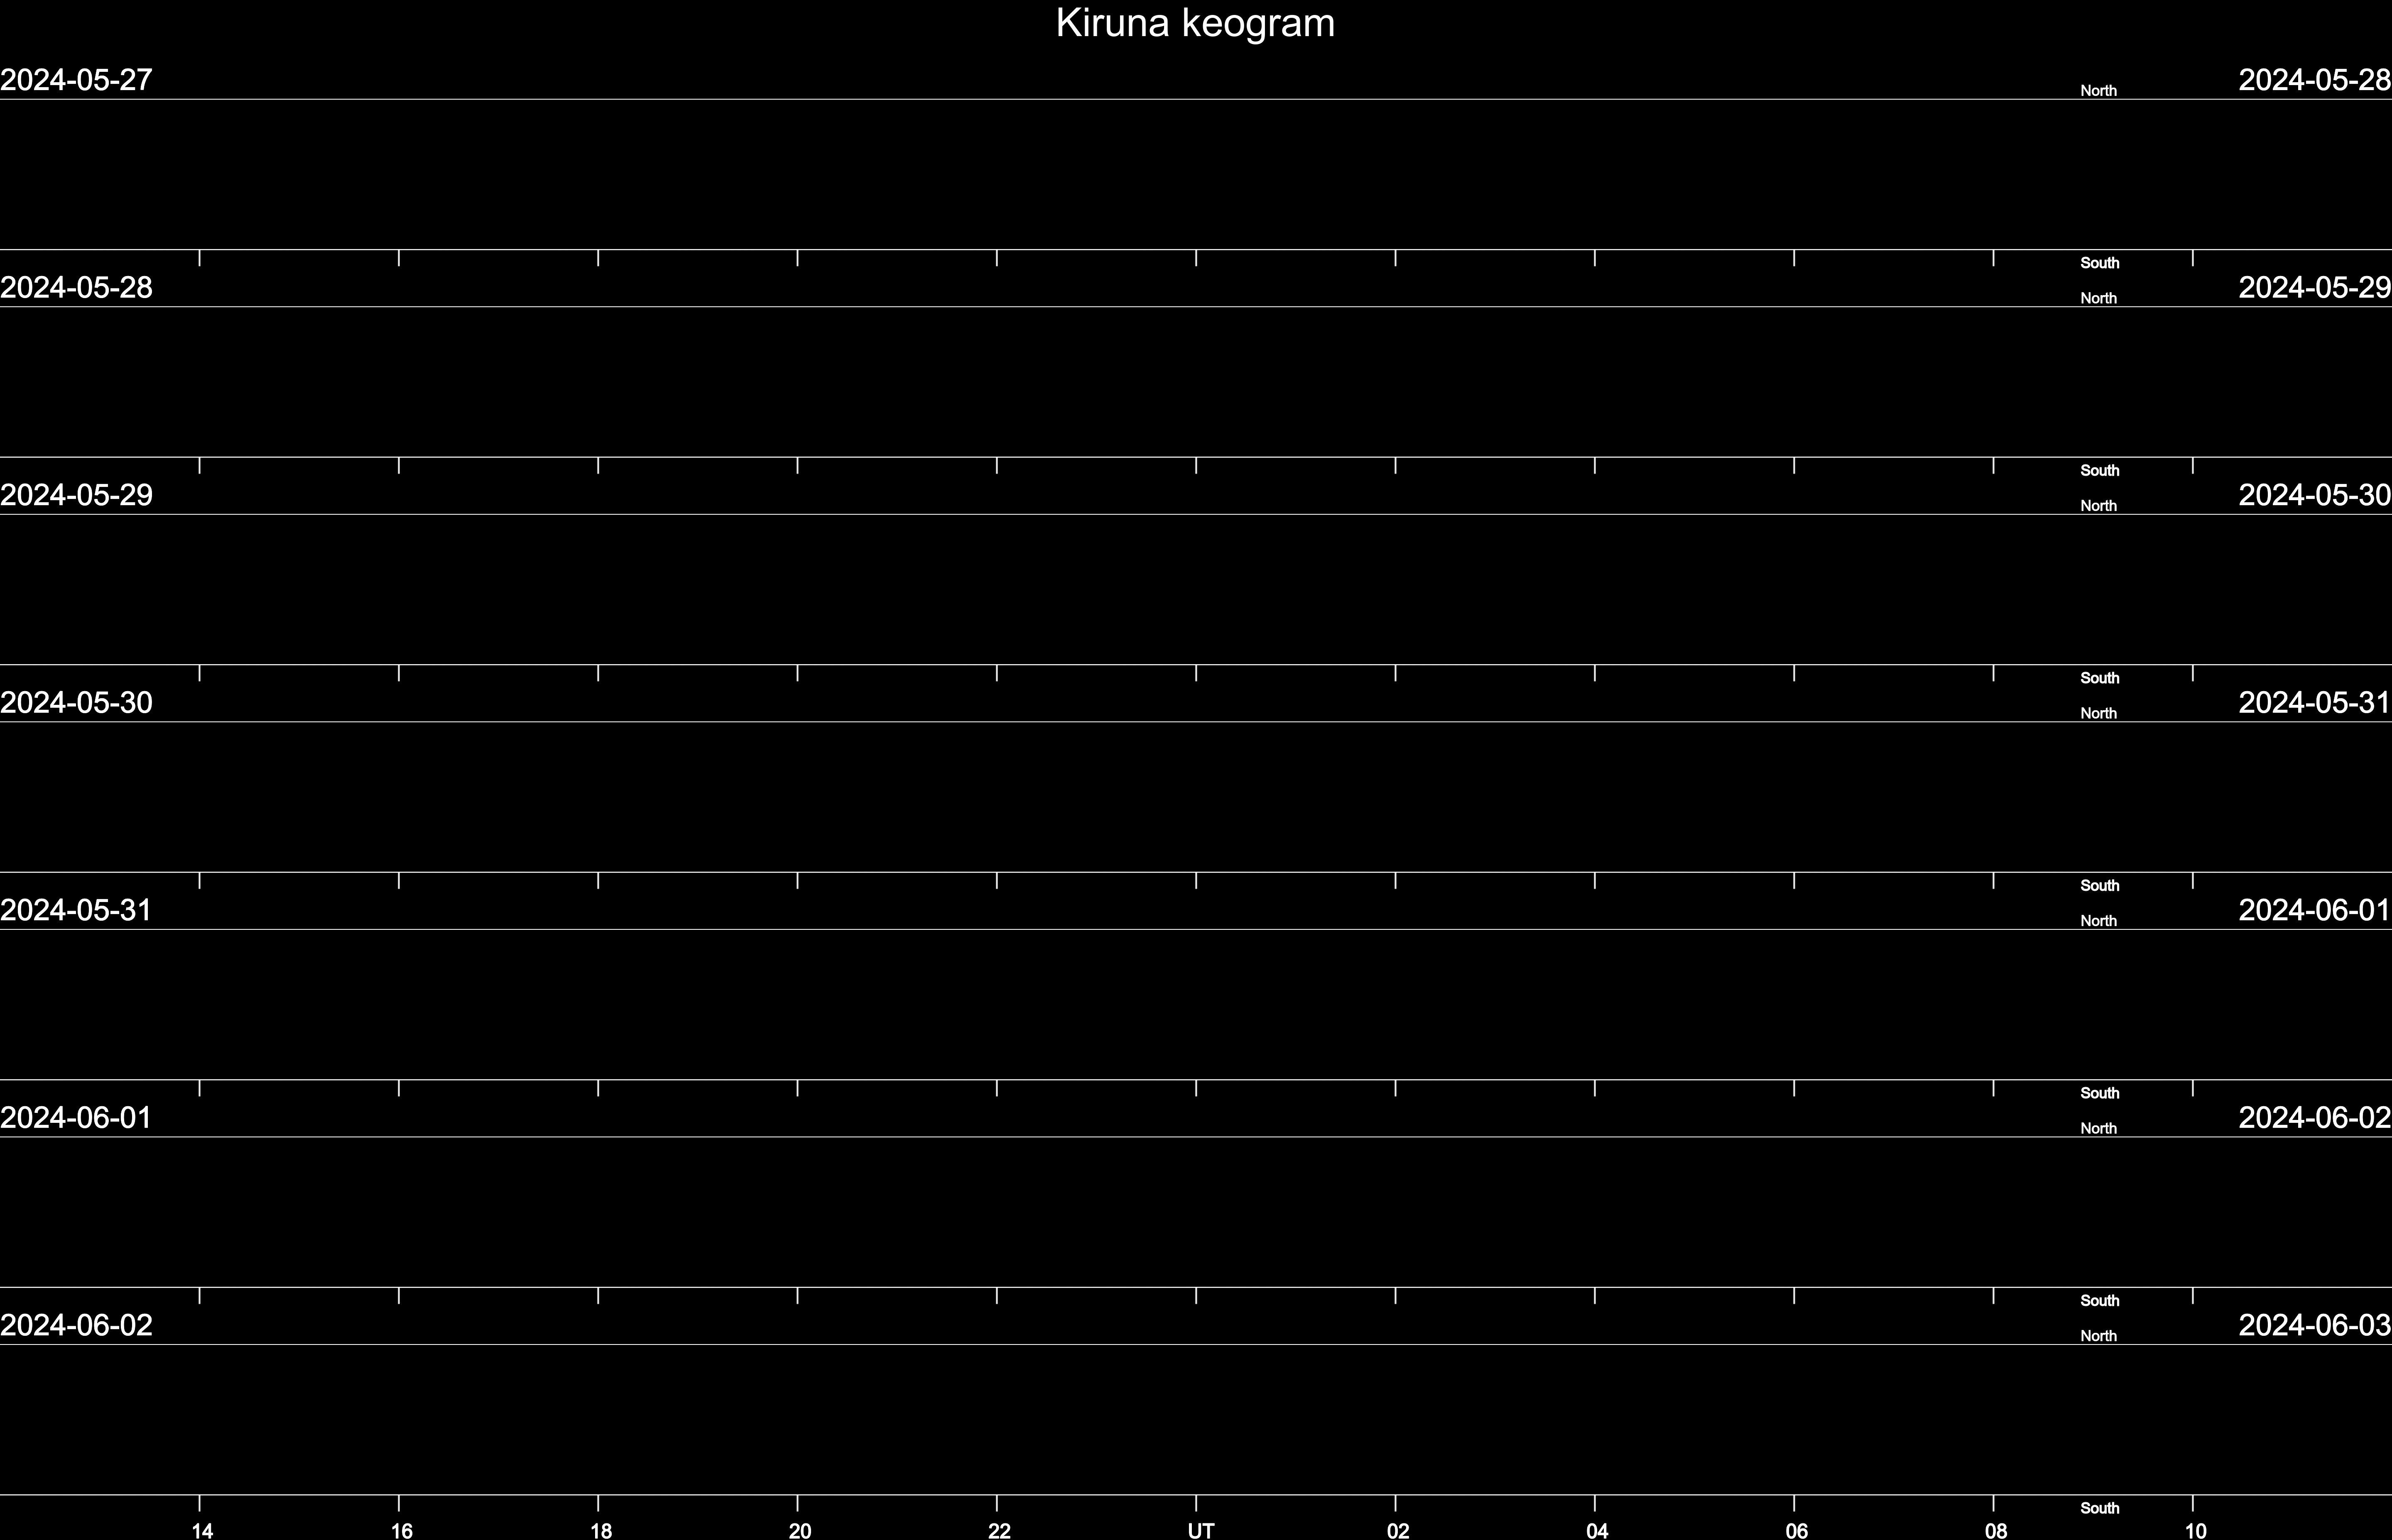The image size is (2392, 1540).
Task: Click the "06" hour axis label
Action: 1797,1530
